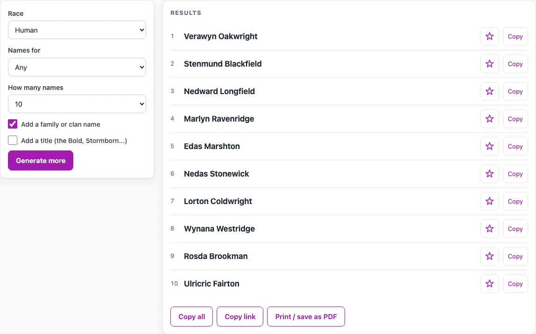Copy all generated names
The height and width of the screenshot is (334, 536).
coord(192,317)
